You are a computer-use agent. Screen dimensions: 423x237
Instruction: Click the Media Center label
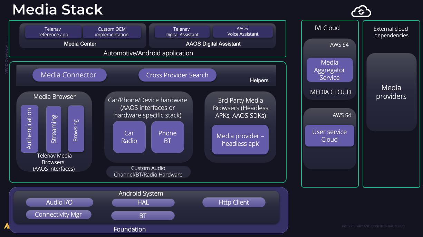click(x=80, y=44)
